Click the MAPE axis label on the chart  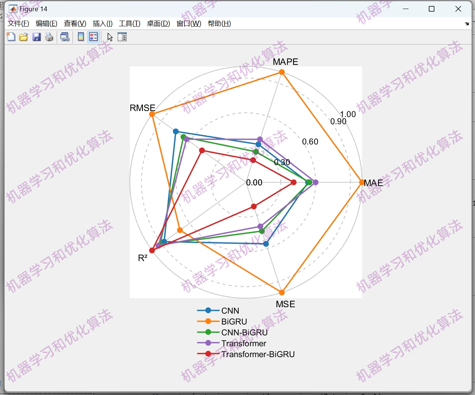pyautogui.click(x=285, y=62)
